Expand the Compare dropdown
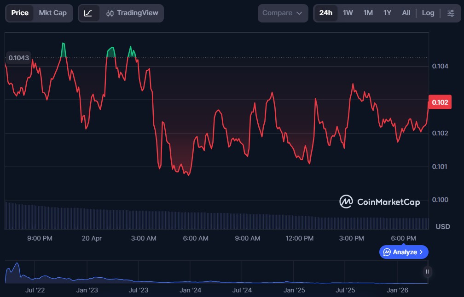This screenshot has width=464, height=297. click(283, 13)
